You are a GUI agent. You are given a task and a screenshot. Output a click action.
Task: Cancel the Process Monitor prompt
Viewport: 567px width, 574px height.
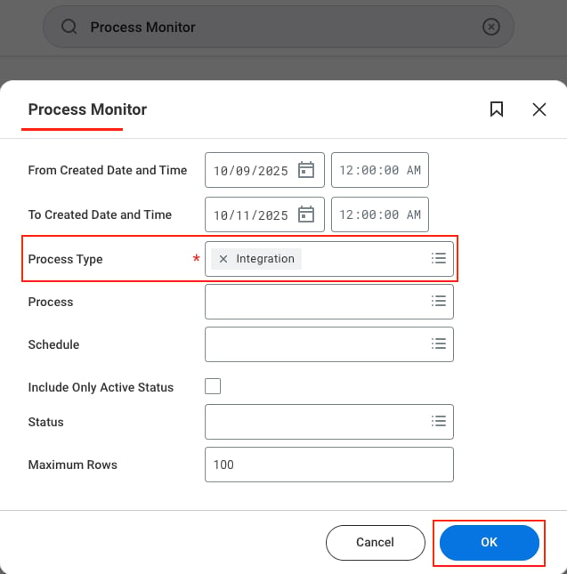pos(376,543)
